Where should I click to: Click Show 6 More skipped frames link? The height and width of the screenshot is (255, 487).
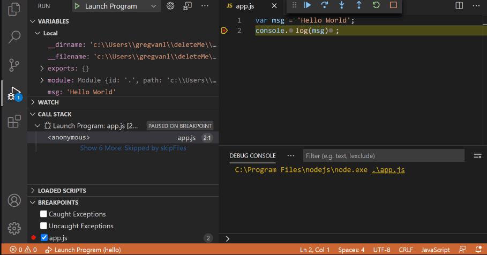133,148
